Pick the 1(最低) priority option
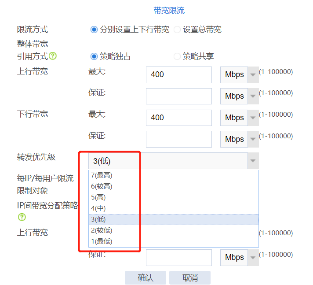This screenshot has height=285, width=313. click(101, 241)
